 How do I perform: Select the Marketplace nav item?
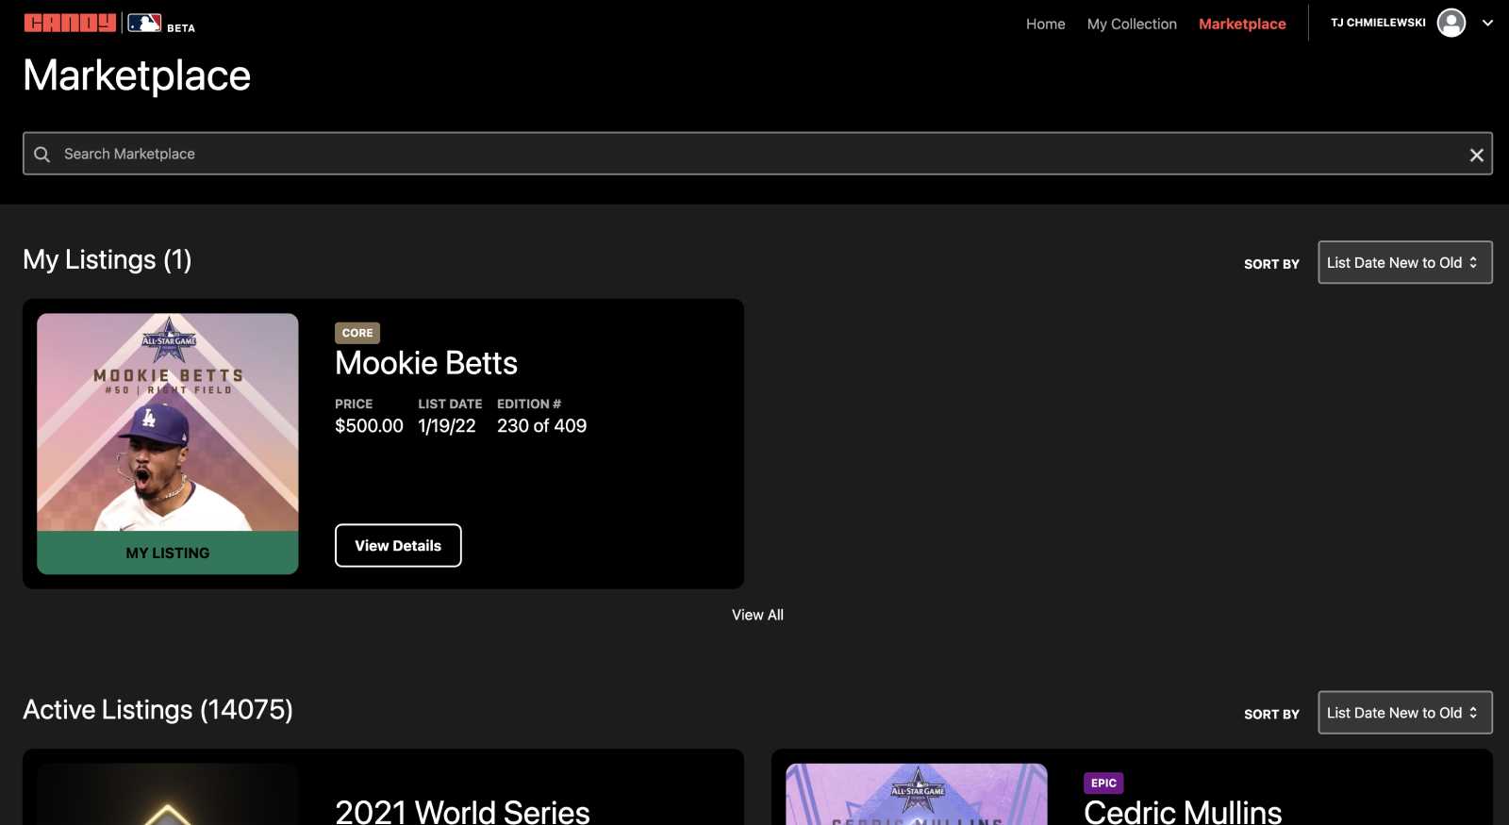click(1242, 24)
